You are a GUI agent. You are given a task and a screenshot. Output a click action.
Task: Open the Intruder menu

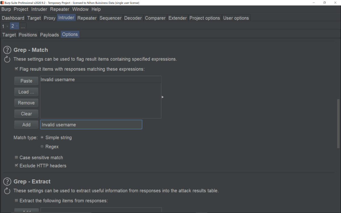39,9
